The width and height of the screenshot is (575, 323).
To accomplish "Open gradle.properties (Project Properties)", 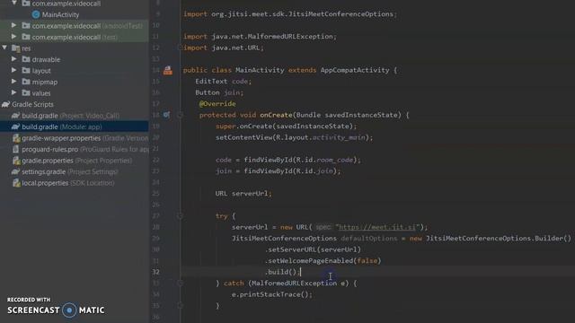I will coord(76,161).
